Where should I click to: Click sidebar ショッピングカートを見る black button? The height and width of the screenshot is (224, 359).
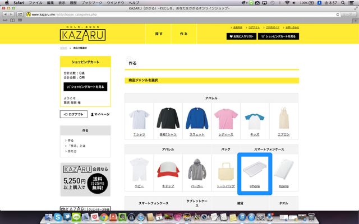pos(85,87)
